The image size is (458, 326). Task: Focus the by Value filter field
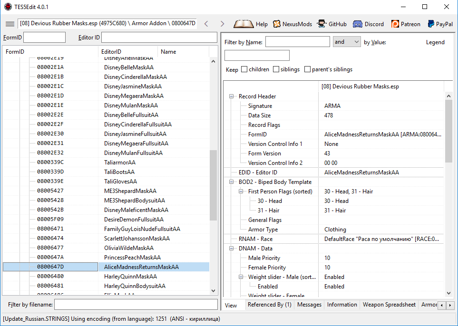pos(257,55)
